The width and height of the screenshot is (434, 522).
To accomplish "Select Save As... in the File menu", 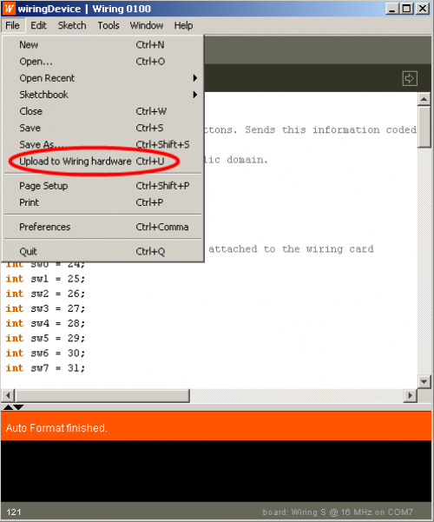I will 103,144.
